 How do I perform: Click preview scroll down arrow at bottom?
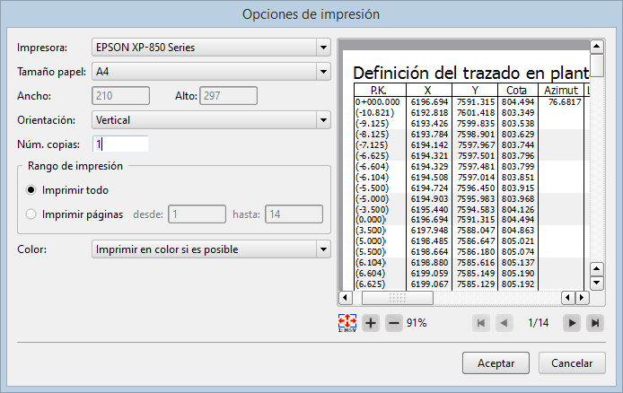596,283
